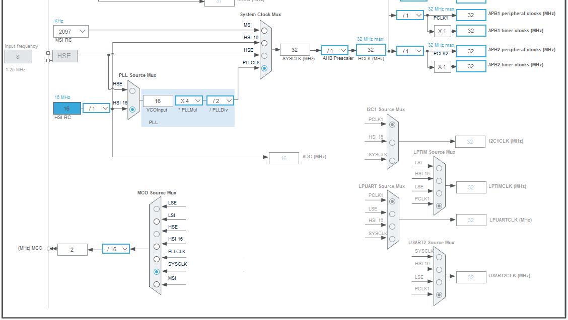Viewport: 568px width, 320px height.
Task: Open the MCO /16 divider dropdown
Action: (116, 249)
